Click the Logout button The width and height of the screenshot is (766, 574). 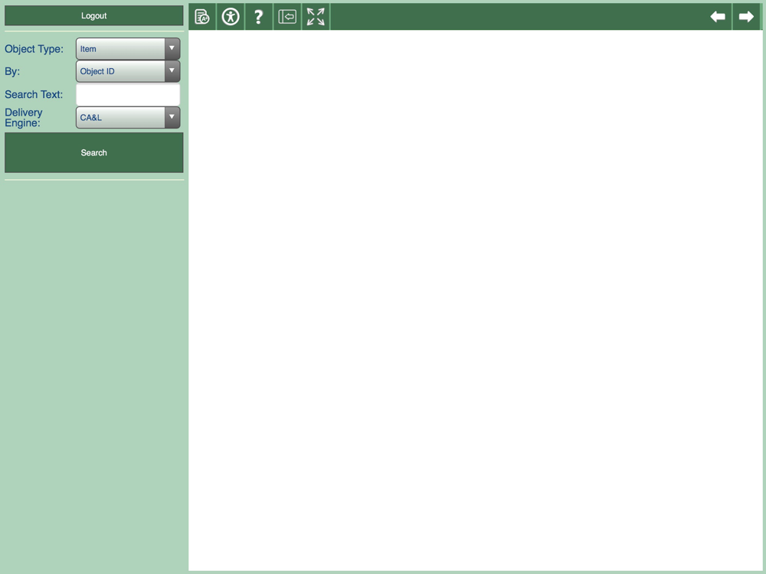93,15
